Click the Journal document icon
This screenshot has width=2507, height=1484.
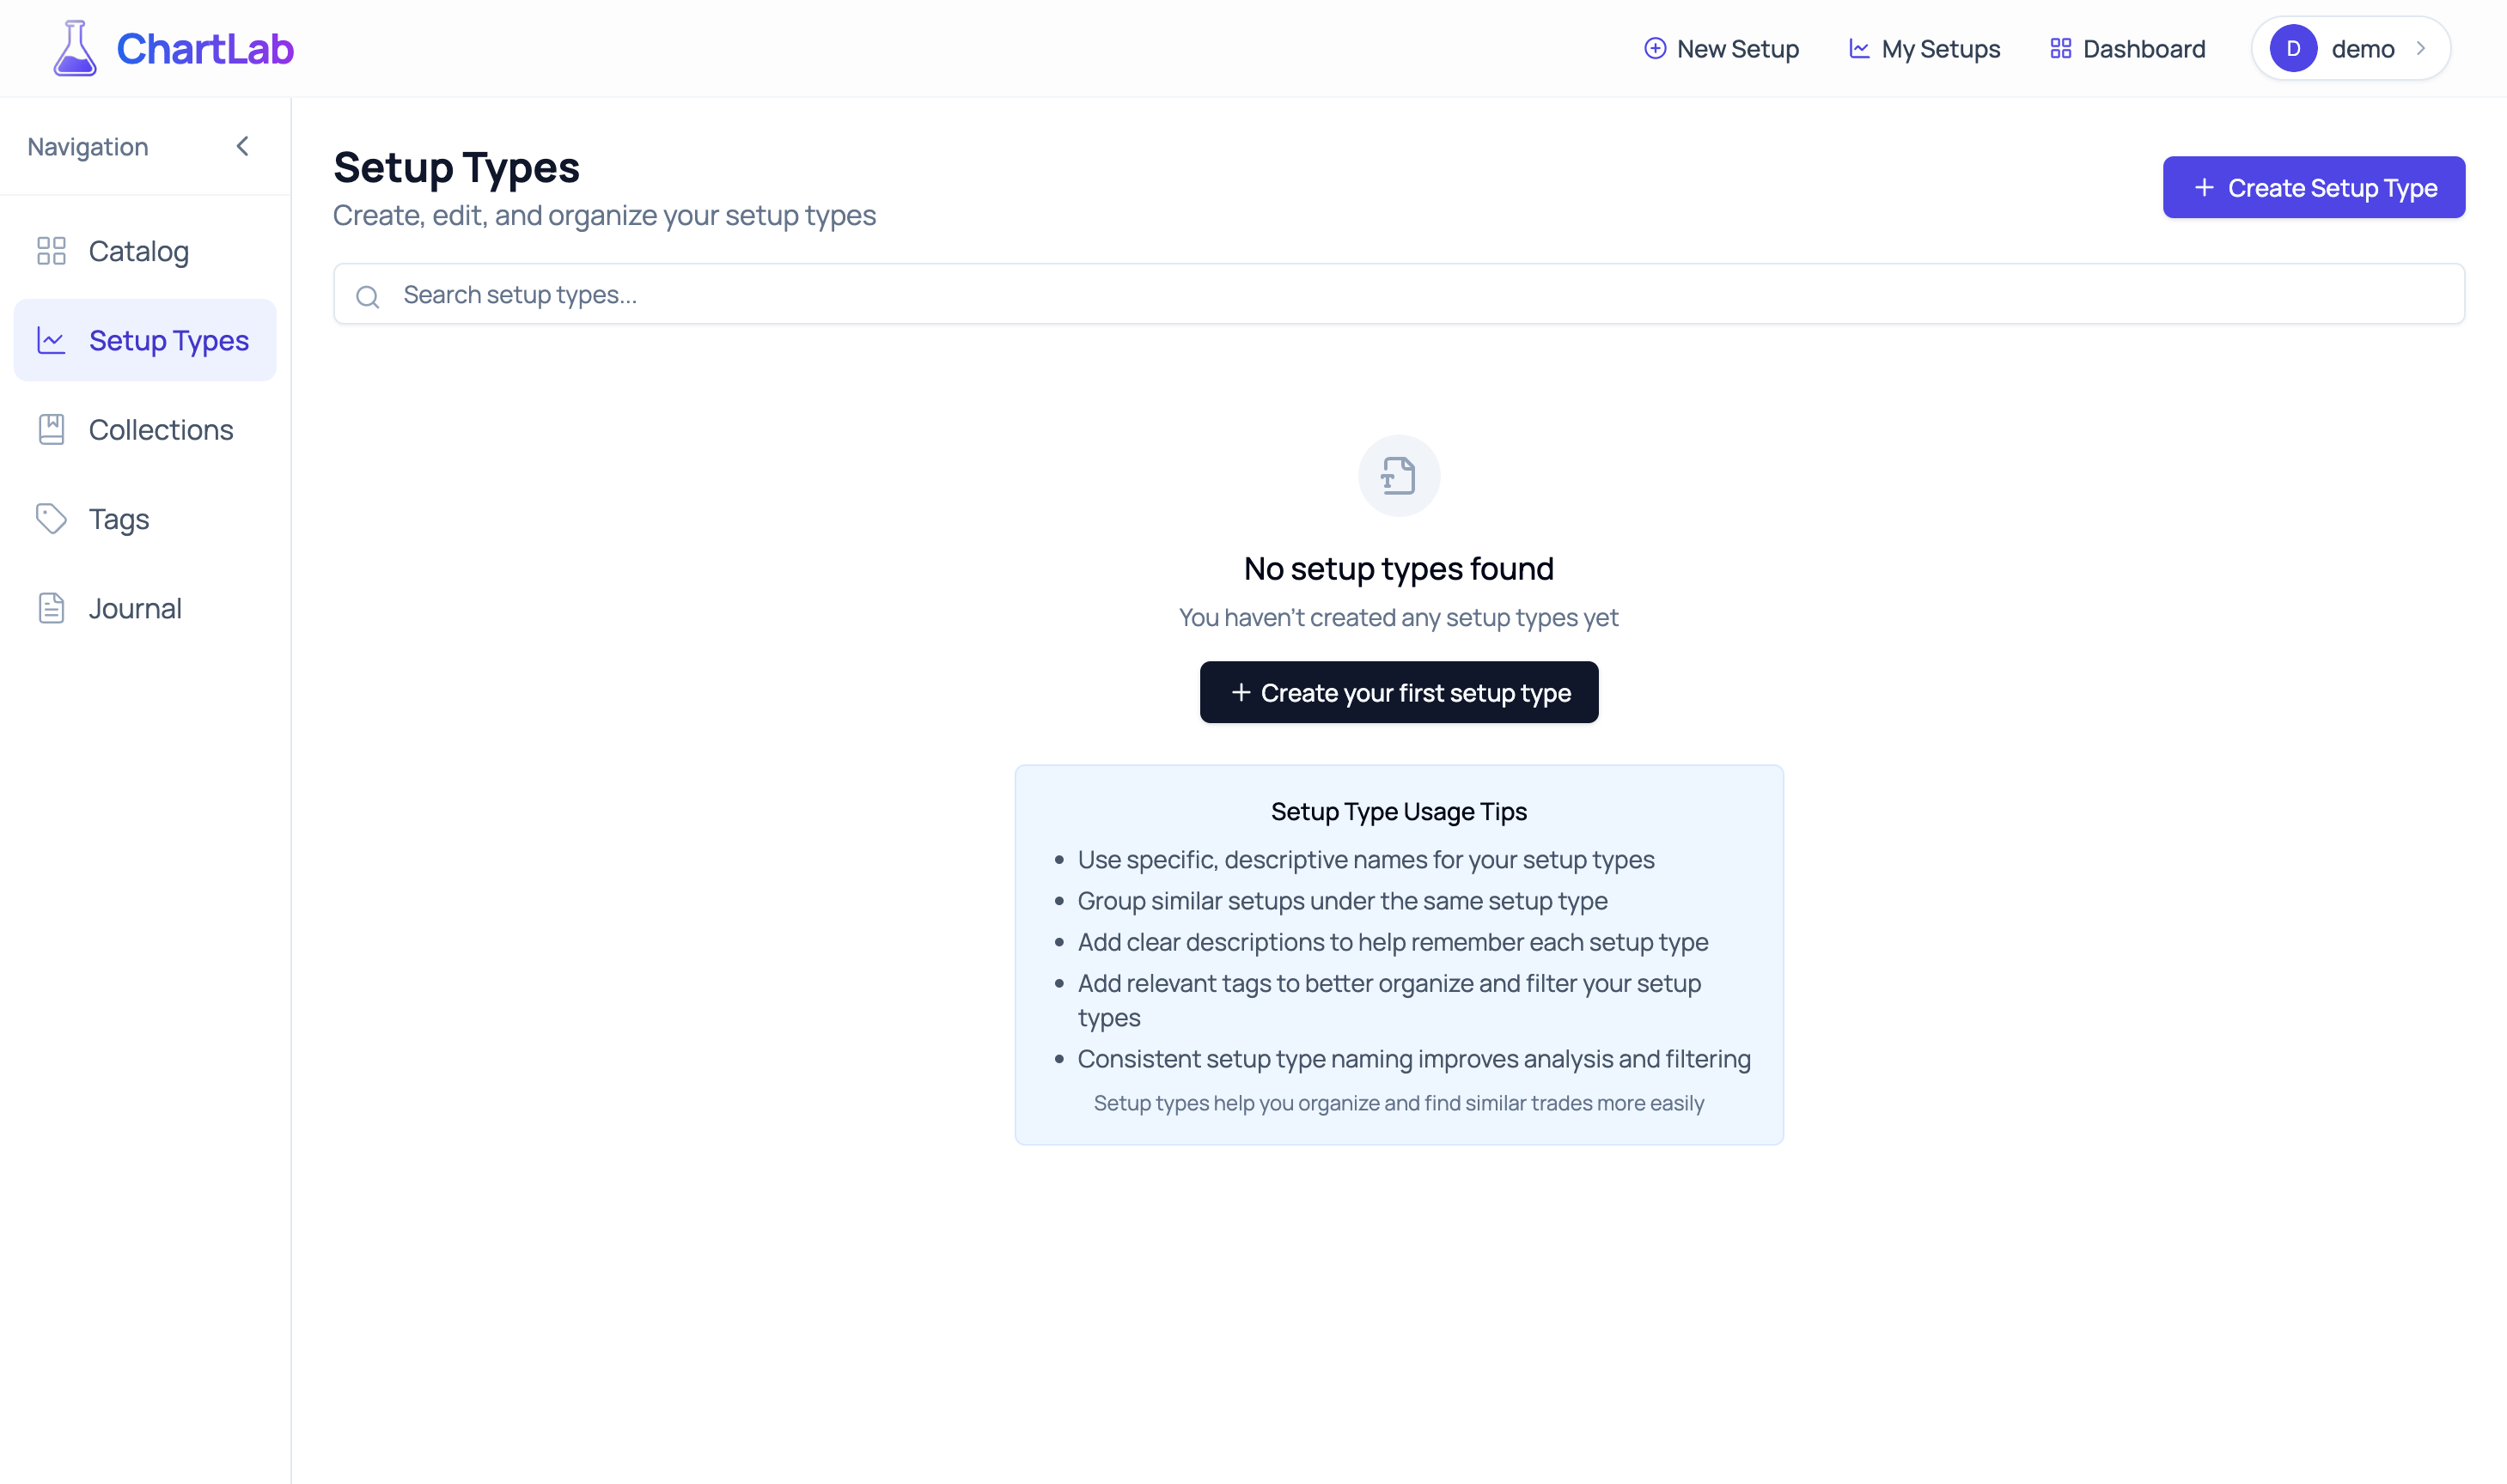[51, 608]
